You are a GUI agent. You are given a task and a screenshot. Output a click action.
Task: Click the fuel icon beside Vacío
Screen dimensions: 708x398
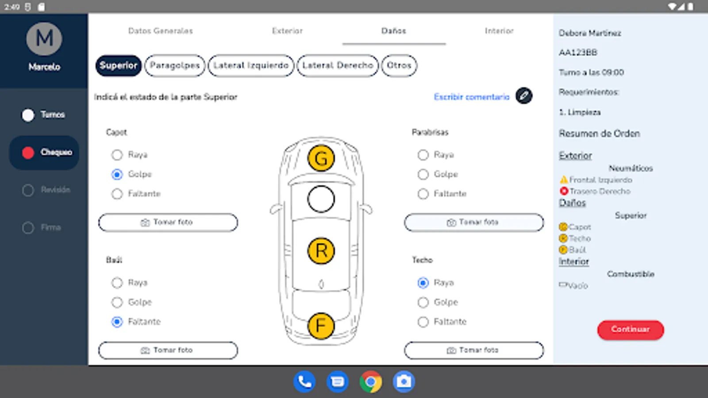point(563,285)
